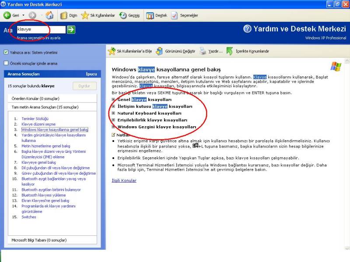Check Önceki sonuçlar içinde arama

tap(6, 63)
